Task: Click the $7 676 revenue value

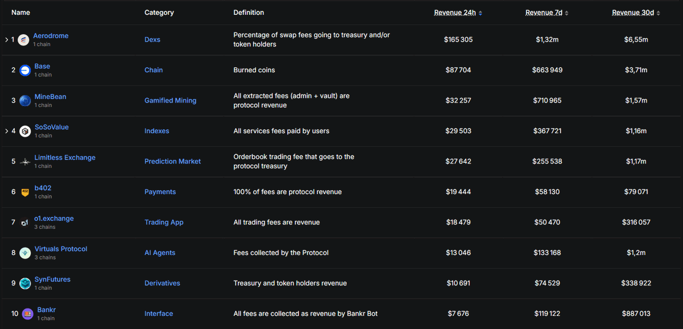Action: tap(458, 314)
